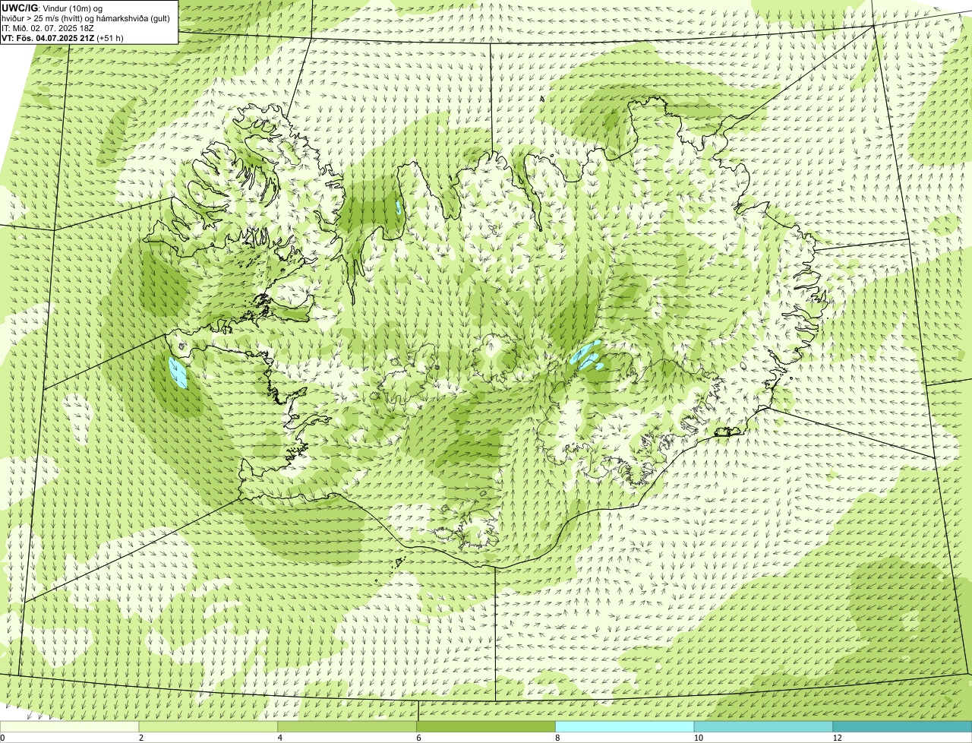This screenshot has height=743, width=972.
Task: Click the large cyan patch north of Vatnajökull
Action: [587, 356]
